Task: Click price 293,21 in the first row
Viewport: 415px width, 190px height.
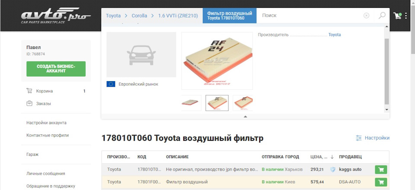Action: 317,170
